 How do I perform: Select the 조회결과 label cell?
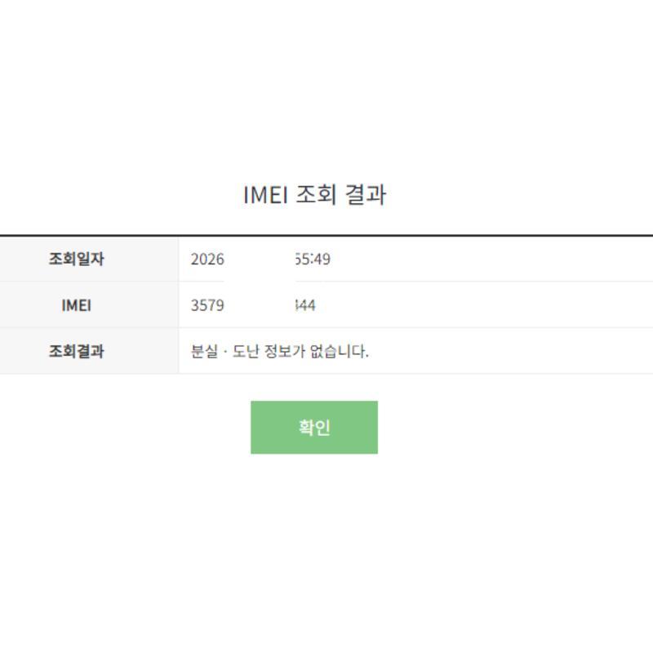coord(77,353)
